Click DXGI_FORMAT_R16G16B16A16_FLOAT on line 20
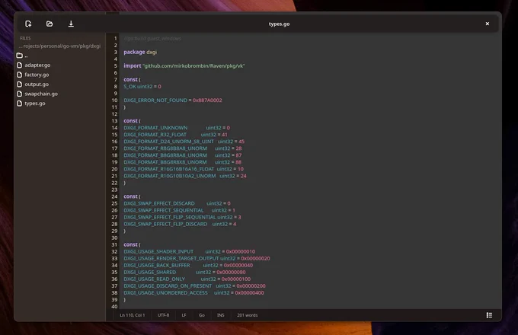 [169, 169]
